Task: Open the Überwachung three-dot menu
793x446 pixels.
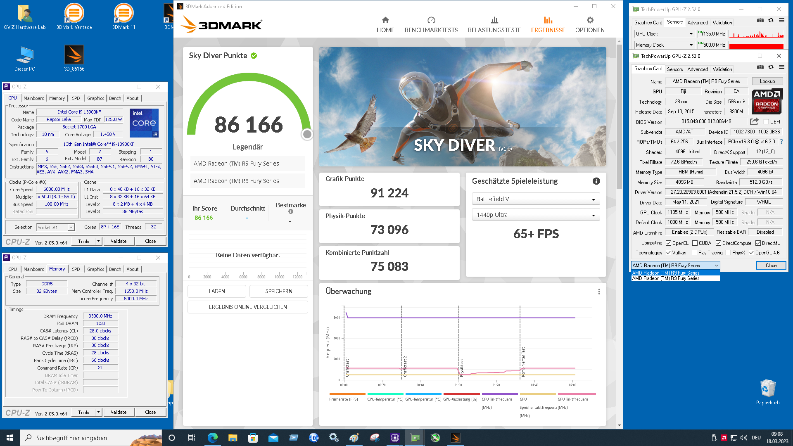Action: click(599, 292)
